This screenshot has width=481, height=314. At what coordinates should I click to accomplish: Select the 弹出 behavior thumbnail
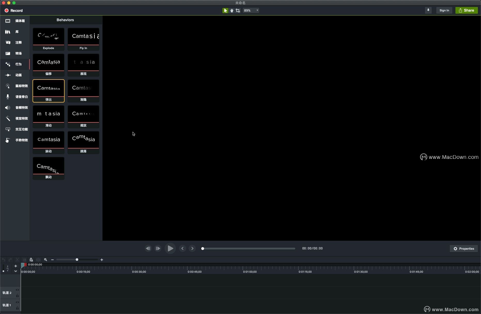click(x=49, y=91)
